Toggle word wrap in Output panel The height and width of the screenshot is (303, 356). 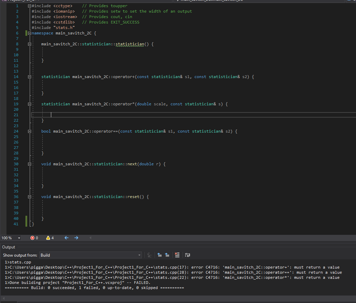pyautogui.click(x=187, y=255)
